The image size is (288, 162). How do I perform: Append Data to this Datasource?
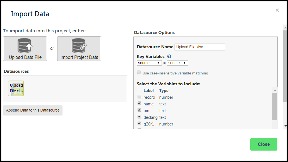(33, 110)
